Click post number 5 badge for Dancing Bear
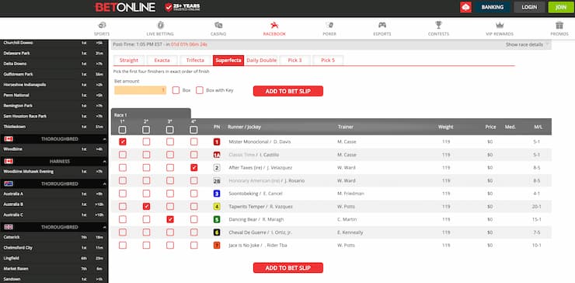This screenshot has height=283, width=575. click(x=217, y=219)
